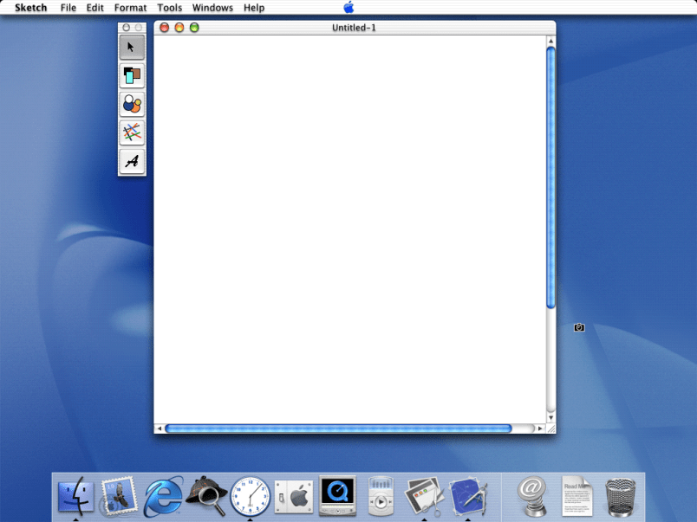Open the Help menu
Screen dimensions: 697x522
coord(254,8)
